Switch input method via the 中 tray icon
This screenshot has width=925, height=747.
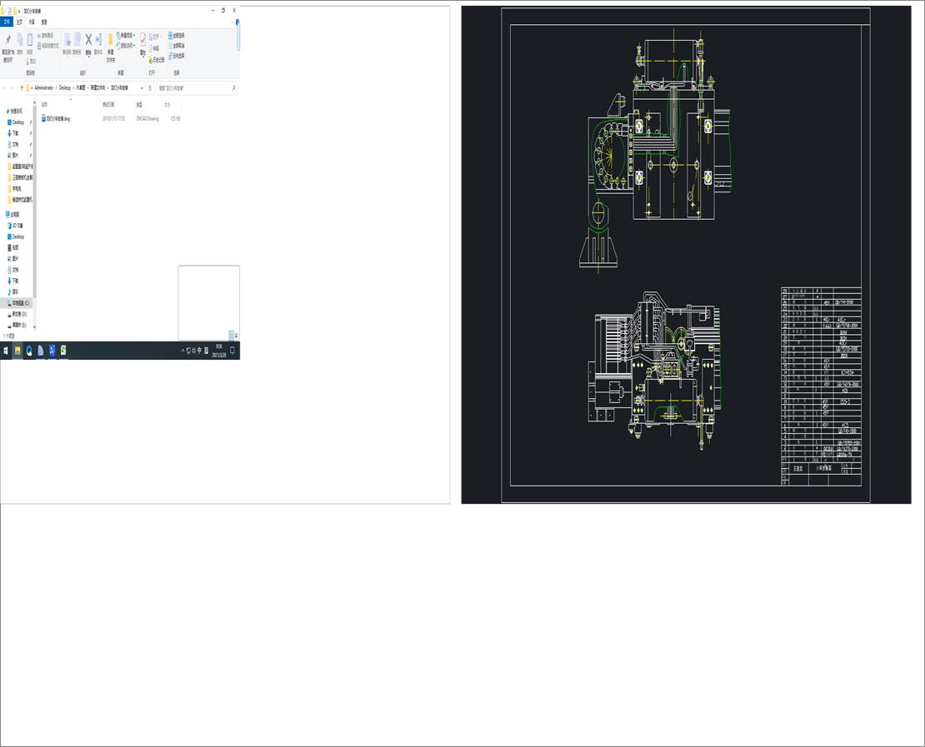(x=199, y=351)
